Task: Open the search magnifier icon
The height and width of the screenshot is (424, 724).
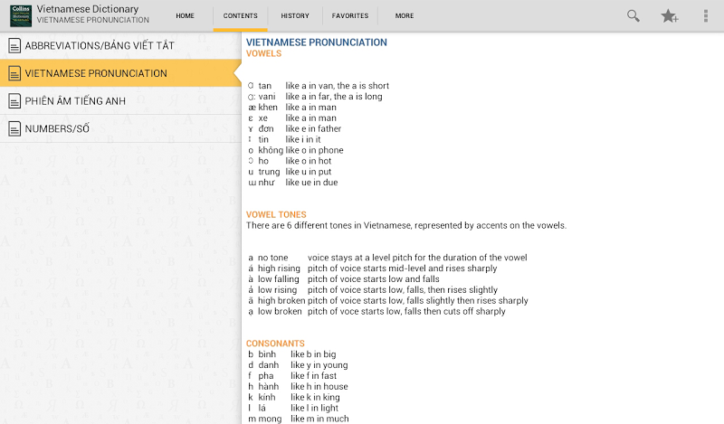Action: pos(633,15)
